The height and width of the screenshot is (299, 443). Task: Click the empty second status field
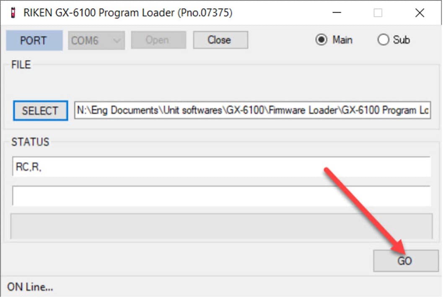point(221,196)
